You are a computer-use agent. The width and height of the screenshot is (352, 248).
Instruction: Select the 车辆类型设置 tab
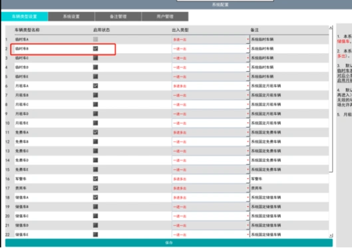25,17
